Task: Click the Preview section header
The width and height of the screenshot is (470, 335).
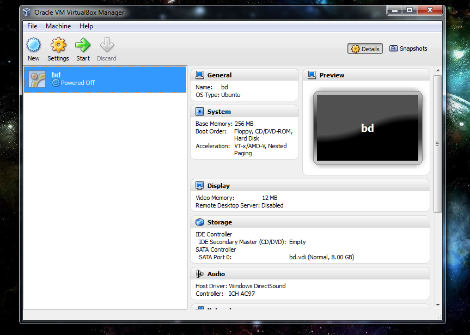Action: coord(367,75)
